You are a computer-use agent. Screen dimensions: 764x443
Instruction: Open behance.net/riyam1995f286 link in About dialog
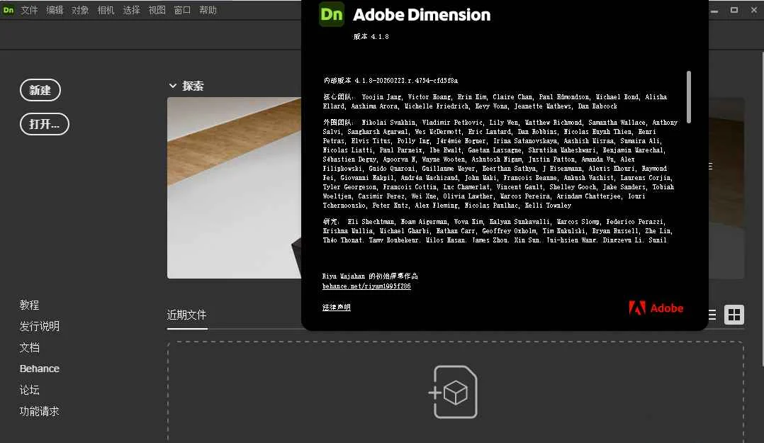pyautogui.click(x=366, y=286)
